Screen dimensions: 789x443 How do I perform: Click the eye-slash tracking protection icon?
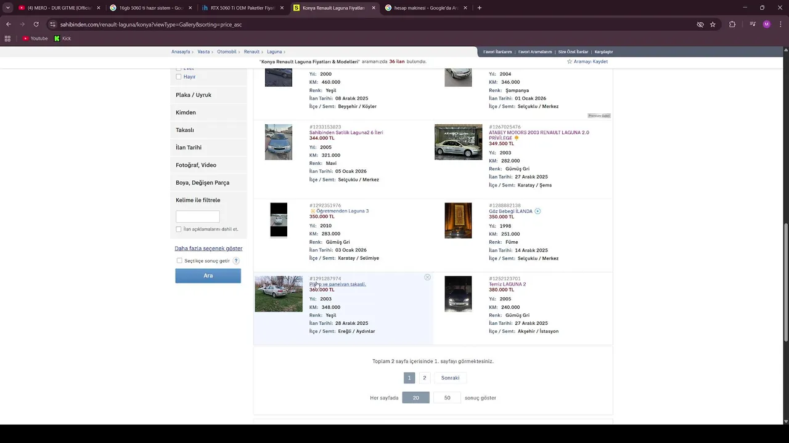(x=700, y=25)
